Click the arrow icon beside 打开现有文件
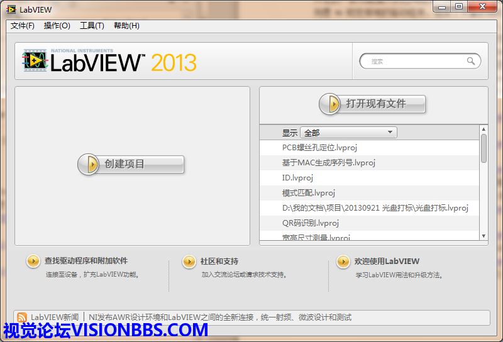The height and width of the screenshot is (342, 503). point(330,104)
